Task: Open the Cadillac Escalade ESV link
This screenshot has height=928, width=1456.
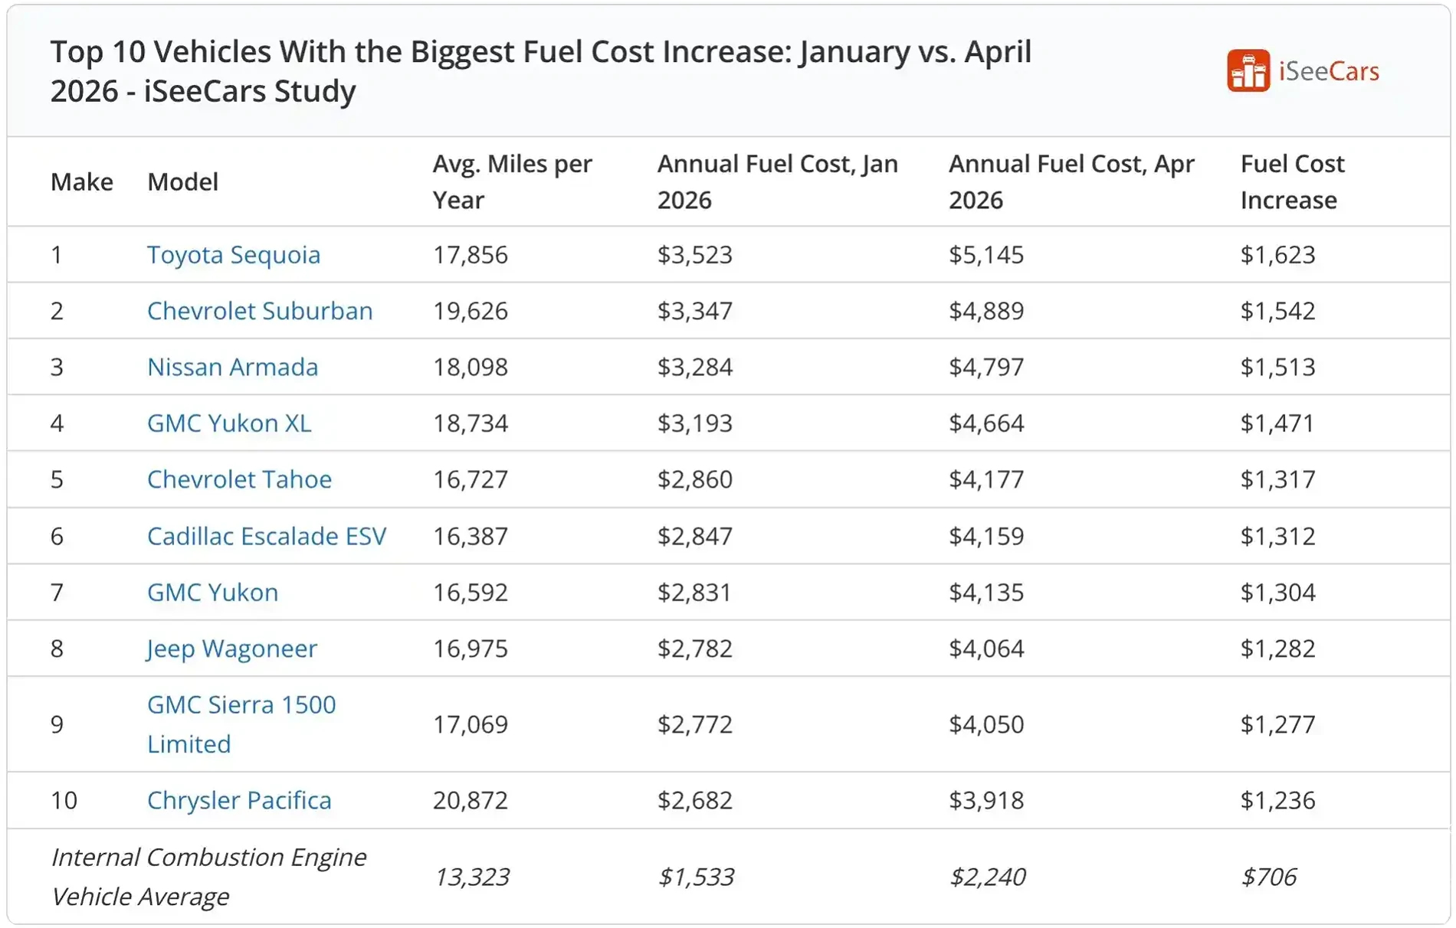Action: (267, 536)
